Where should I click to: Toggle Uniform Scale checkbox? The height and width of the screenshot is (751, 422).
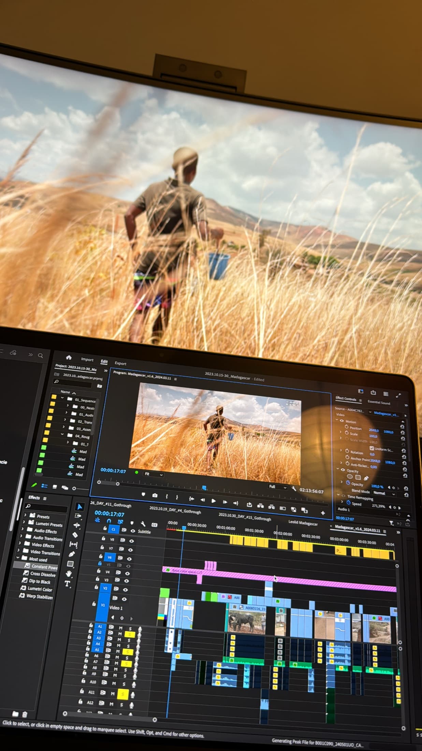click(x=372, y=448)
